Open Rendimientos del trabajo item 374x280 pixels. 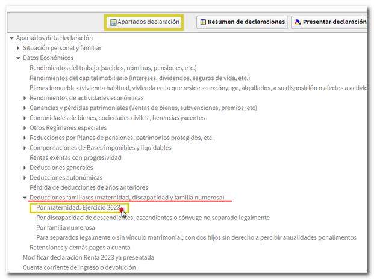click(113, 68)
